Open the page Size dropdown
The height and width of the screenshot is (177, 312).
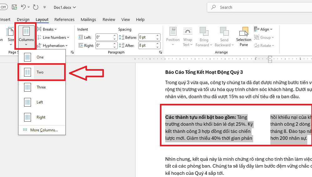coord(10,37)
